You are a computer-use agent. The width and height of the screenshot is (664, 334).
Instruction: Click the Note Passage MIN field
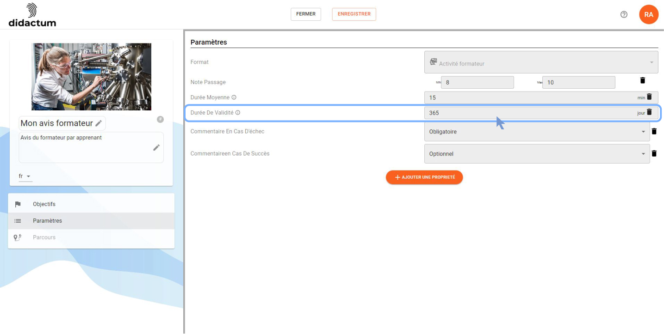[478, 82]
